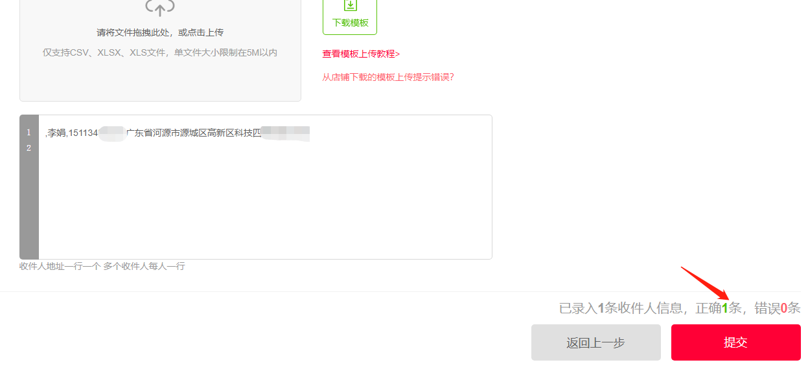The image size is (808, 369).
Task: Open the 从店铺下载的模板上传提示错误 help link
Action: (388, 77)
